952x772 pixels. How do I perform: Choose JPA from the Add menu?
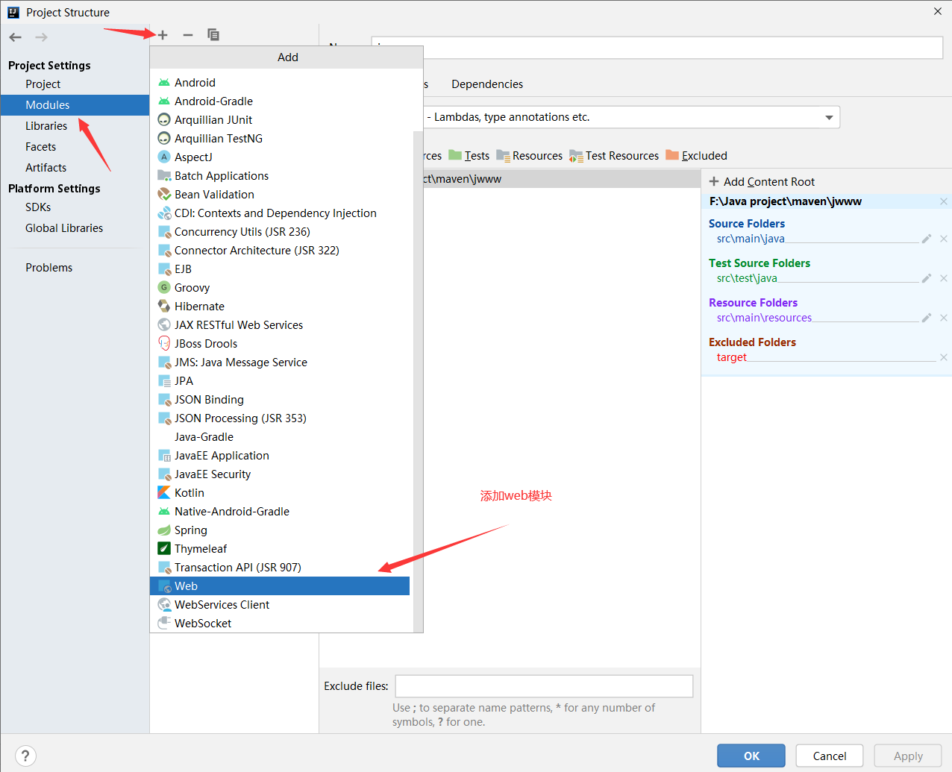pyautogui.click(x=280, y=381)
